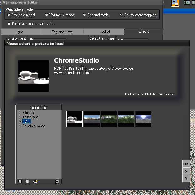Viewport: 195px width, 195px height.
Task: Click the Atmosphere Editor title bar
Action: [82, 3]
